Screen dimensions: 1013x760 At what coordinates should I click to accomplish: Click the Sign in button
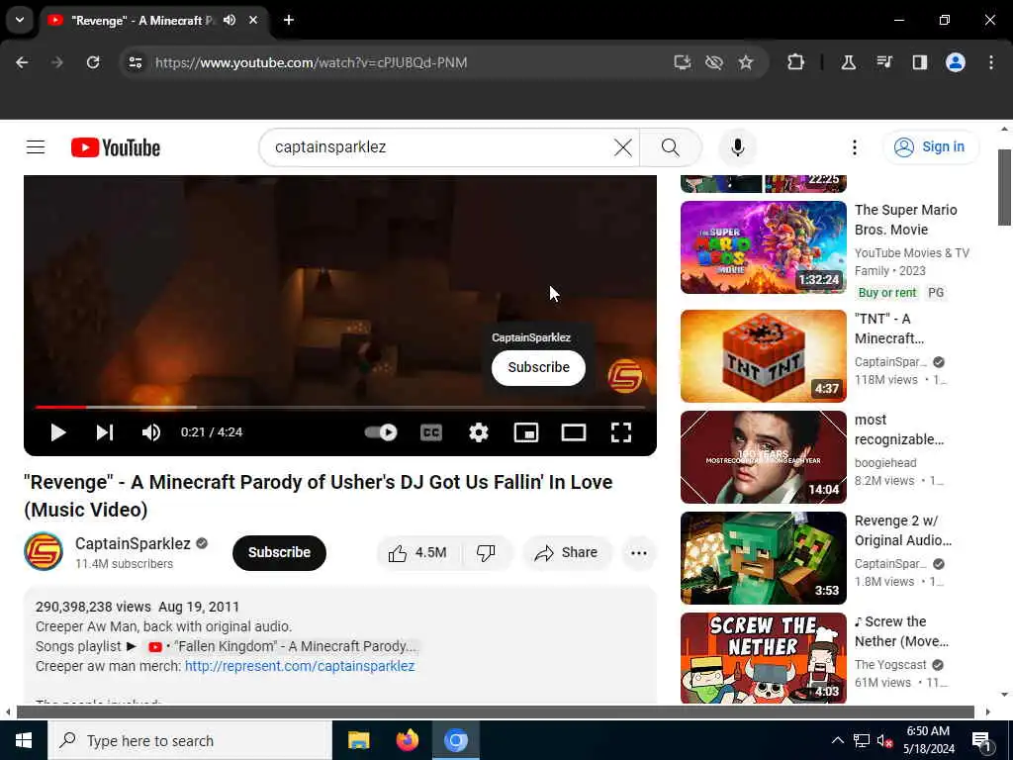[x=930, y=147]
